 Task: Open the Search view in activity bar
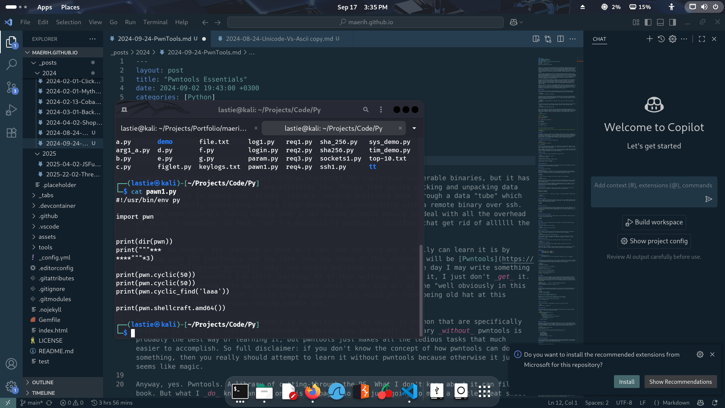[11, 64]
